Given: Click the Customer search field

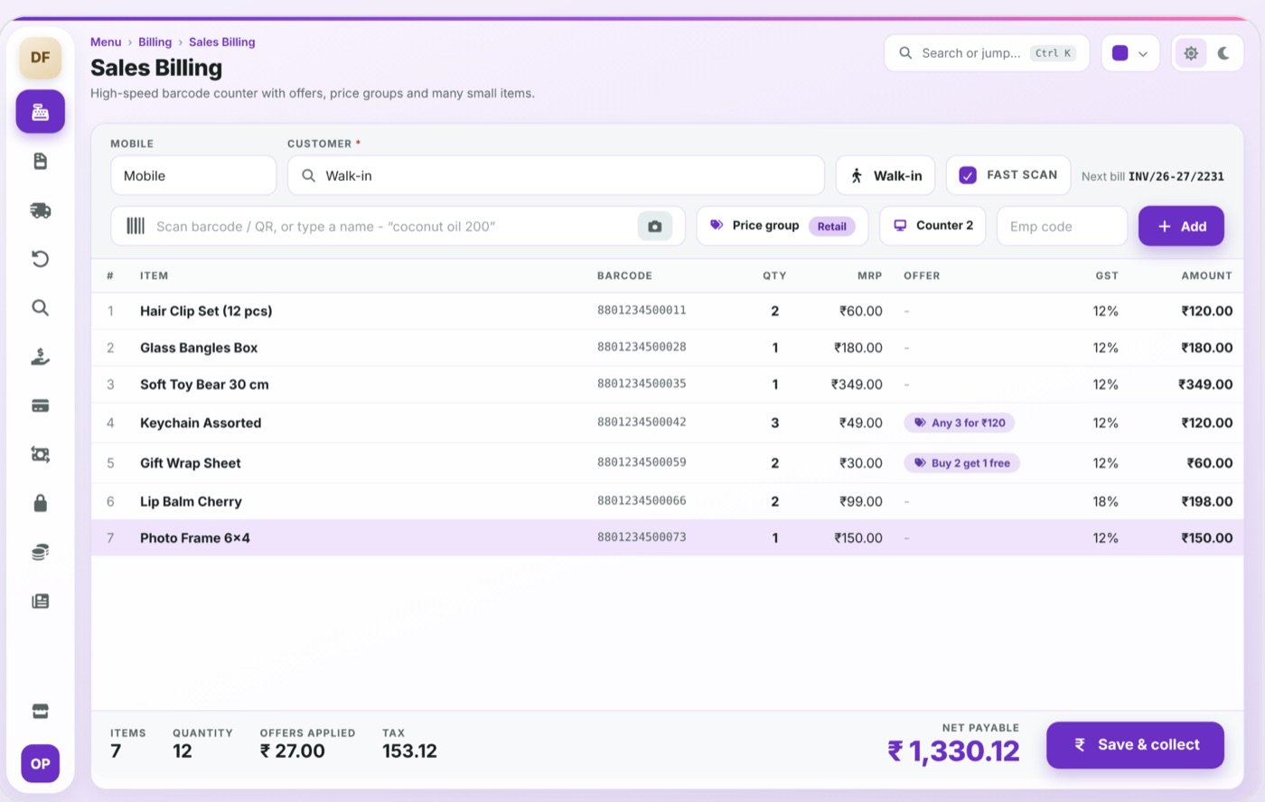Looking at the screenshot, I should coord(556,175).
